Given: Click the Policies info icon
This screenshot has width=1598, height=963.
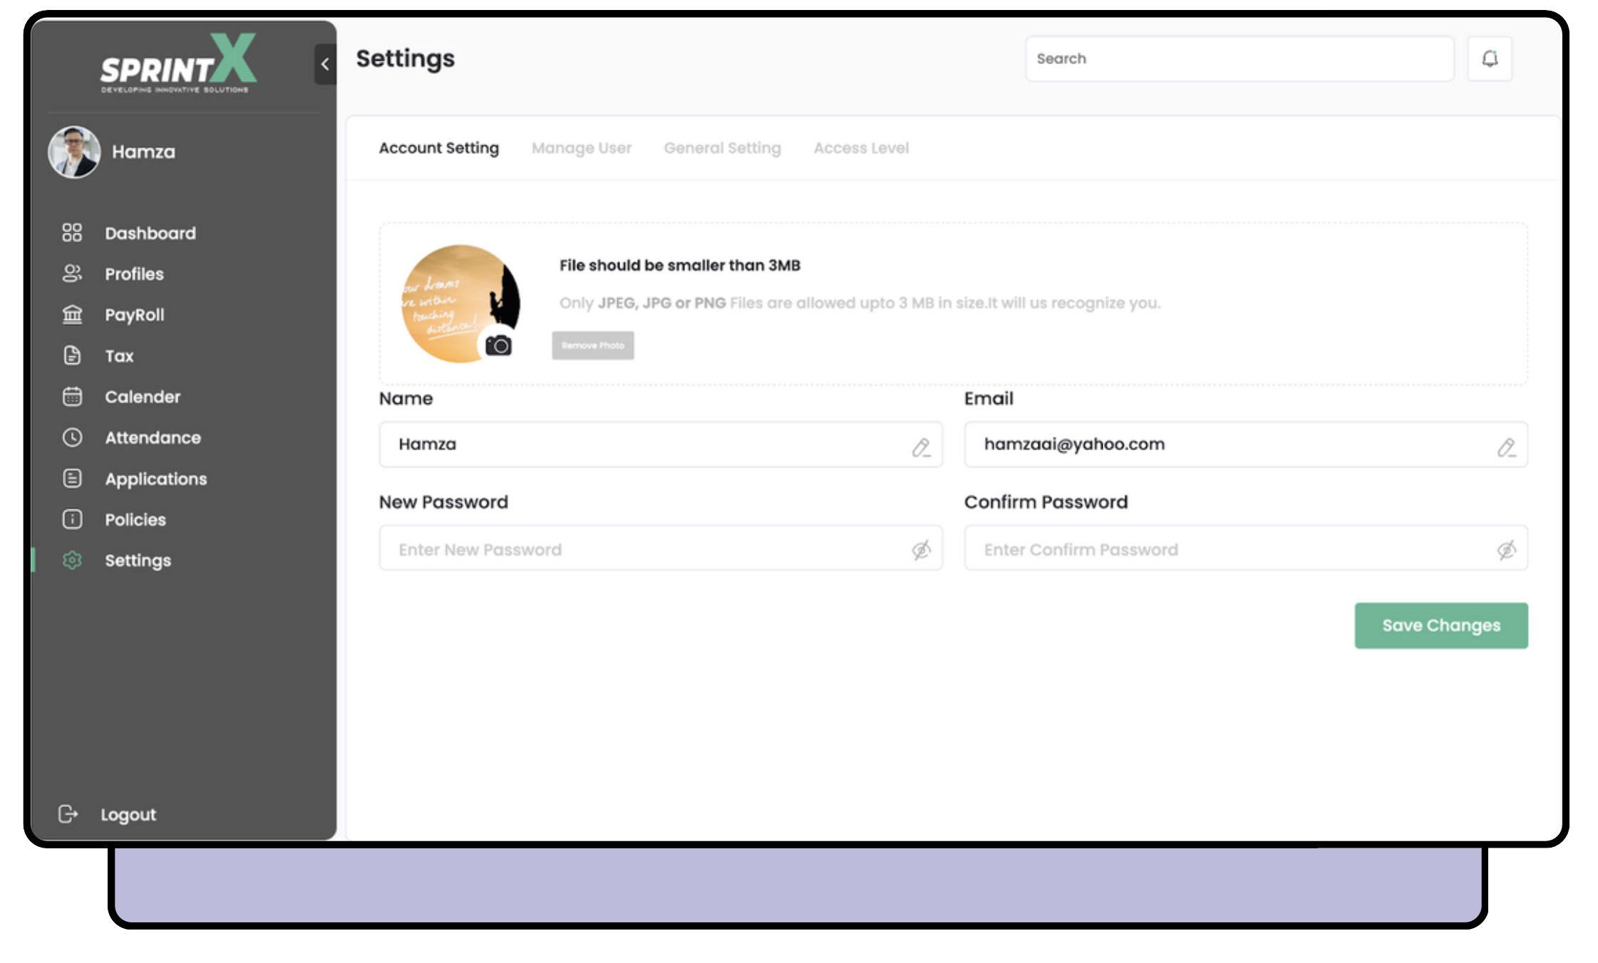Looking at the screenshot, I should (73, 519).
